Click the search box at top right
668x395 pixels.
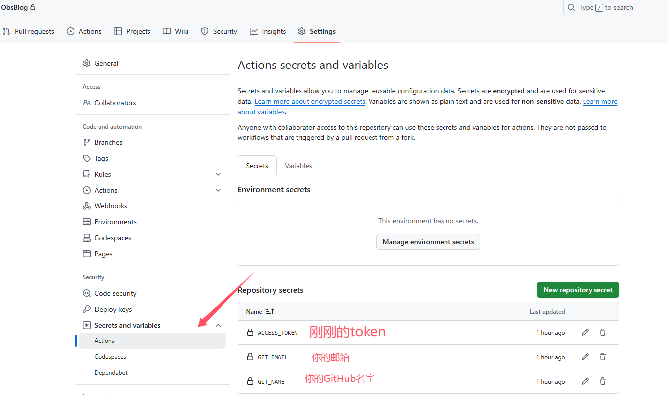click(616, 7)
